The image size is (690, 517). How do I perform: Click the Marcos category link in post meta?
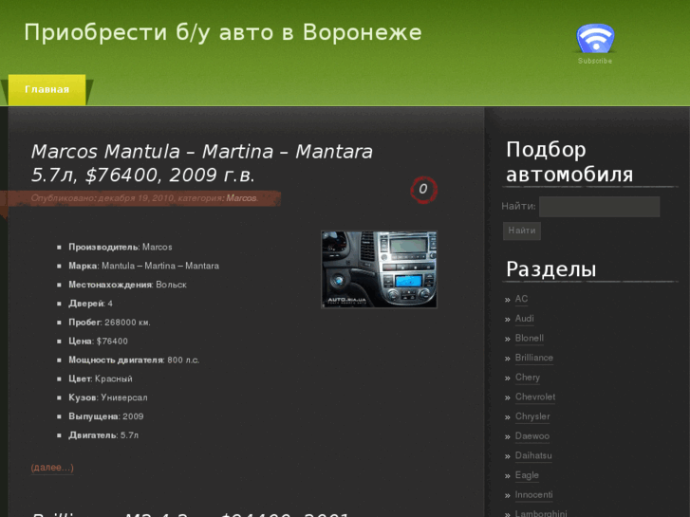(x=241, y=198)
